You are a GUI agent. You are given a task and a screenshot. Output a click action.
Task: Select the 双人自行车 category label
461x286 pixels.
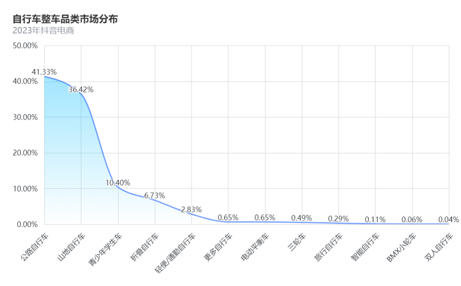[439, 245]
